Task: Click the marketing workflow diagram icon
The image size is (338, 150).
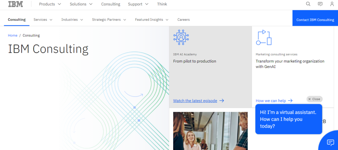Action: point(263,37)
